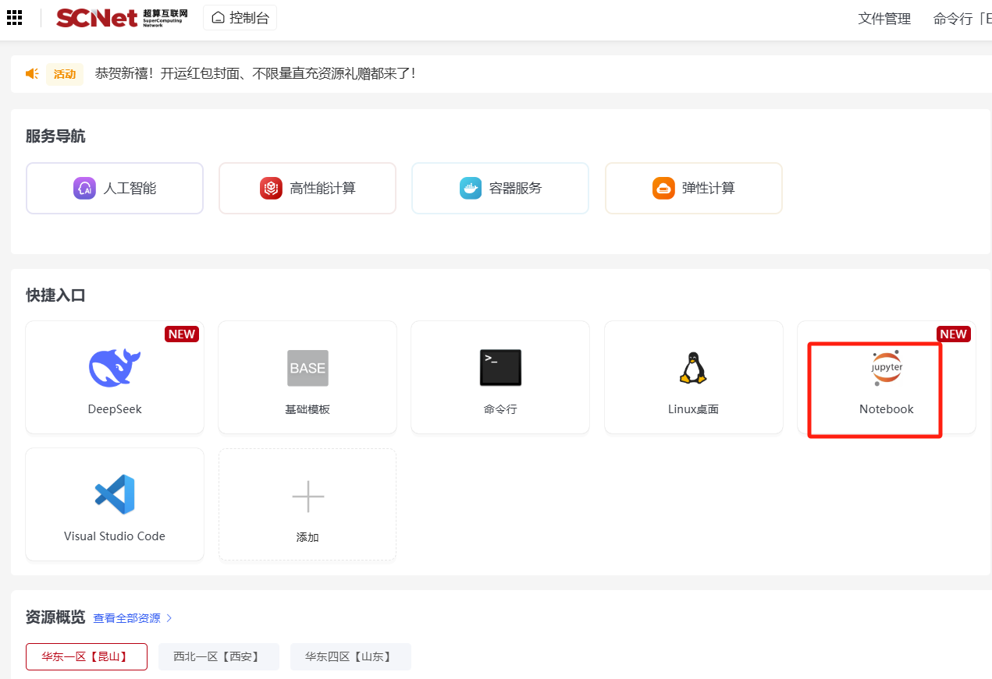Go to 控制台 home button
The height and width of the screenshot is (679, 992).
(x=240, y=18)
